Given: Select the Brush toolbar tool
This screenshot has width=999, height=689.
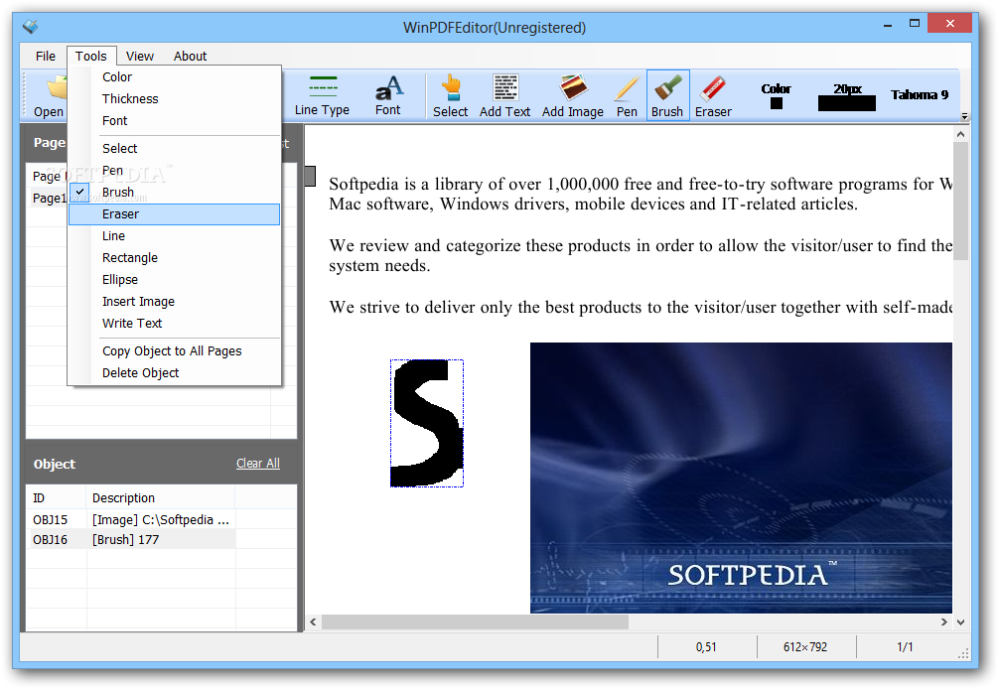Looking at the screenshot, I should (x=667, y=95).
